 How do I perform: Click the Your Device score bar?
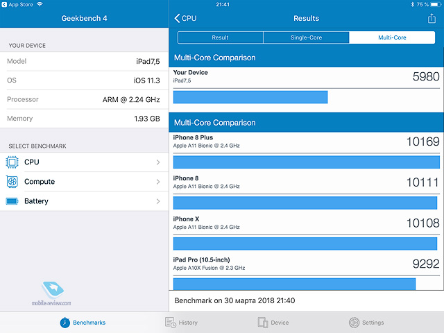(x=250, y=97)
